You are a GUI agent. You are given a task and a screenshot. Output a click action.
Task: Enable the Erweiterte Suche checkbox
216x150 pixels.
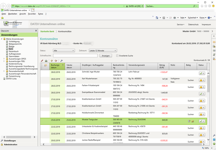pyautogui.click(x=117, y=56)
